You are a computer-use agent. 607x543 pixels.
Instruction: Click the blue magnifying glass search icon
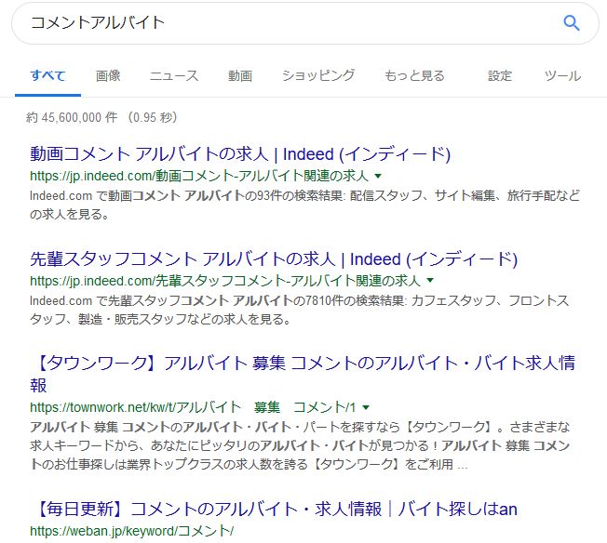(572, 23)
